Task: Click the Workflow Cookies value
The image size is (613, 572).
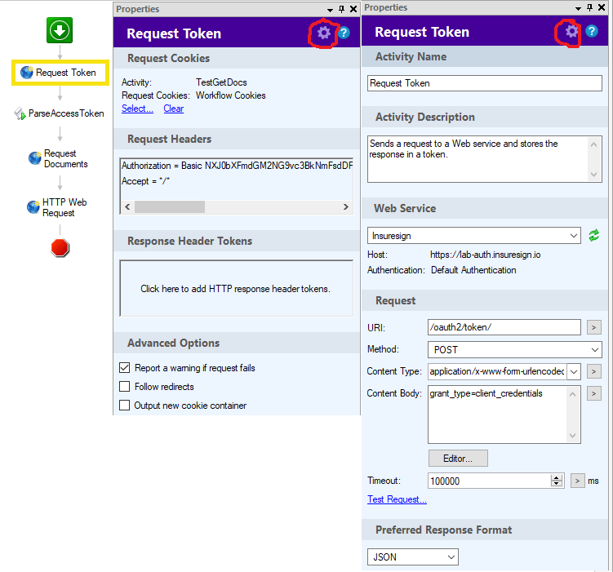Action: pos(231,95)
